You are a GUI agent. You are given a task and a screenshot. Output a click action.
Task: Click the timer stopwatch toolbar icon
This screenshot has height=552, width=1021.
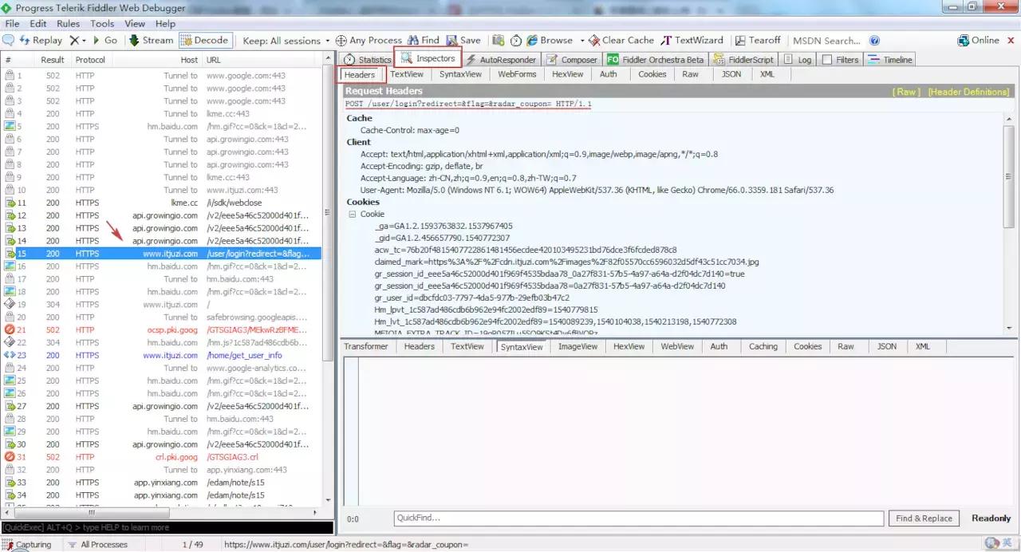pos(516,40)
